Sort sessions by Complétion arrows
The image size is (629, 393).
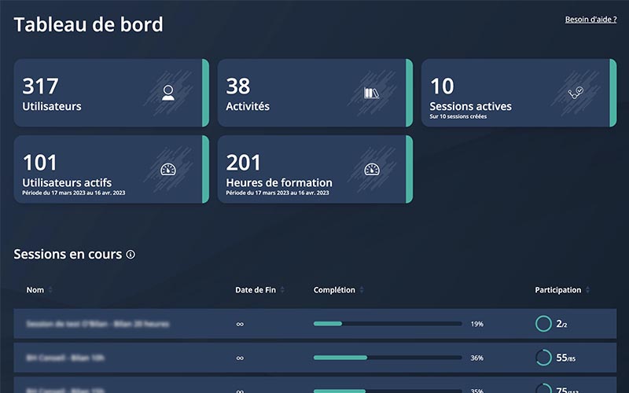[x=362, y=289]
